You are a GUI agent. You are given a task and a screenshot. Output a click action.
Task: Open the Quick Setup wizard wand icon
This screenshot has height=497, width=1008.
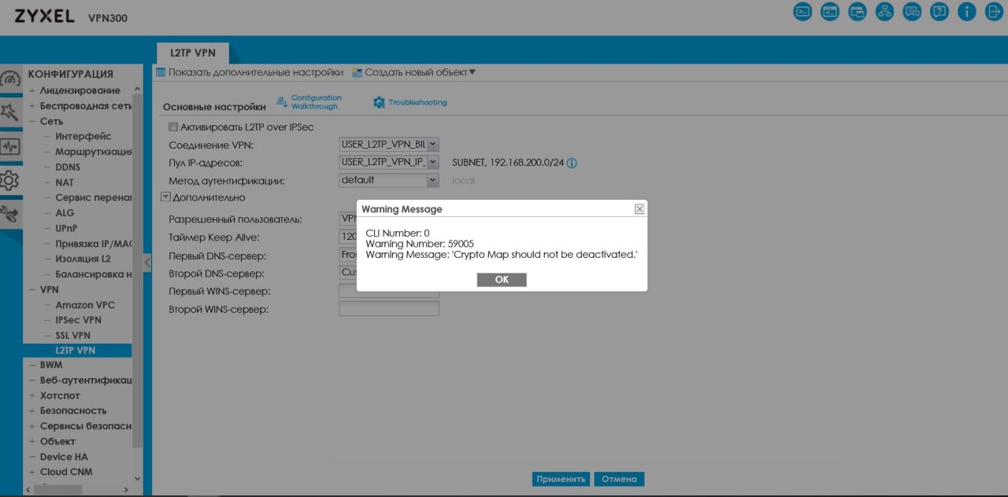[10, 112]
